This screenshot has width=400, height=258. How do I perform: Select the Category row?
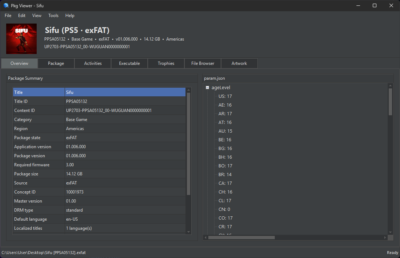click(x=99, y=120)
